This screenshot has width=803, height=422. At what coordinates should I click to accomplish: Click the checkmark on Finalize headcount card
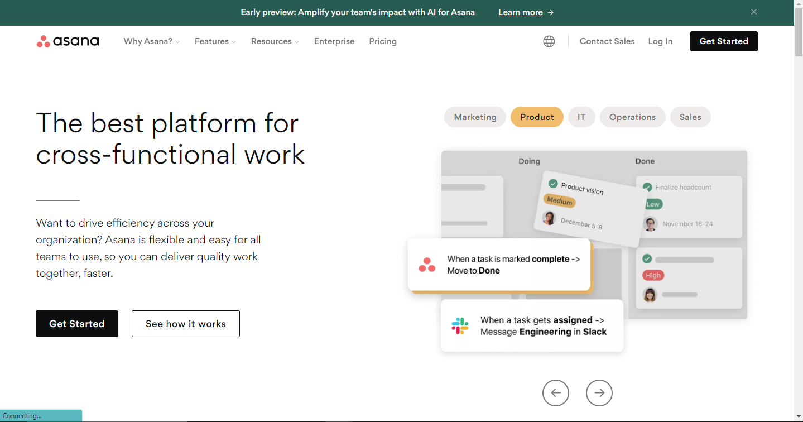[647, 187]
